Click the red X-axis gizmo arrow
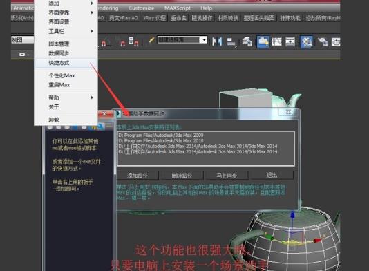This screenshot has height=271, width=369. click(x=317, y=241)
